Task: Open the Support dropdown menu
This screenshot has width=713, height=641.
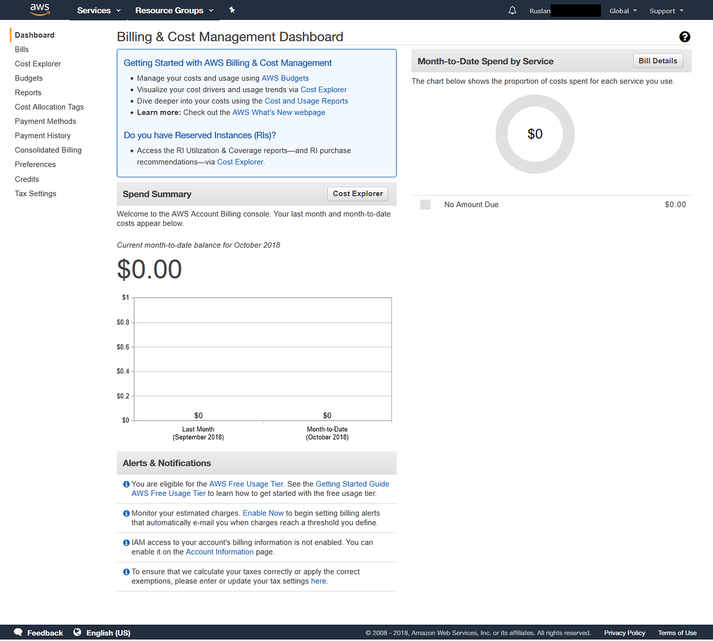Action: coord(666,11)
